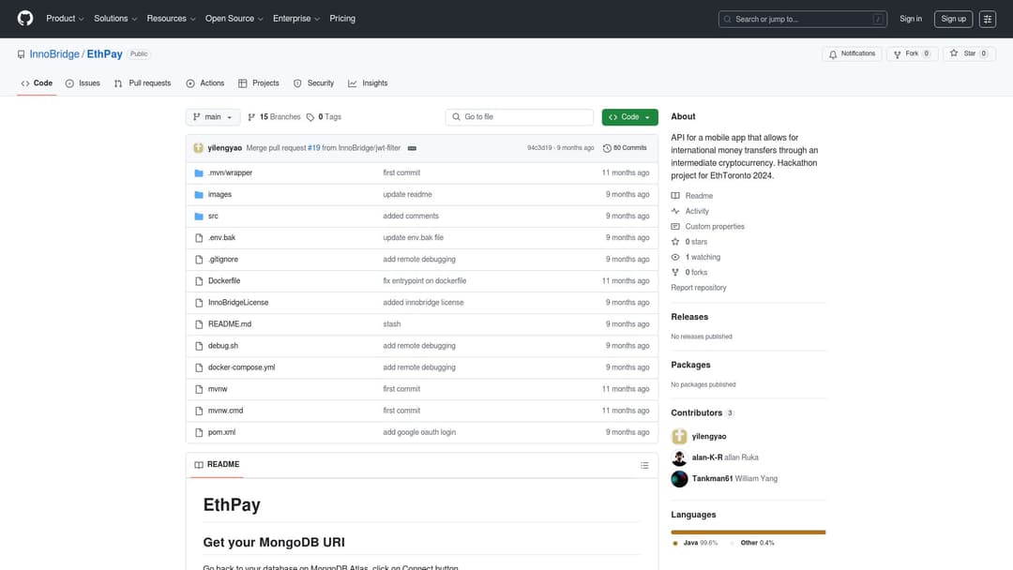This screenshot has width=1013, height=570.
Task: Expand the Product menu
Action: point(65,19)
